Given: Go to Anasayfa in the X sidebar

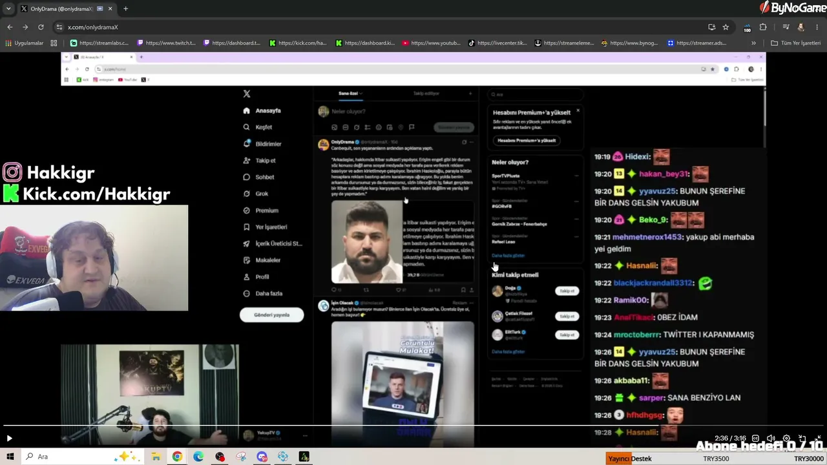Looking at the screenshot, I should pos(262,110).
